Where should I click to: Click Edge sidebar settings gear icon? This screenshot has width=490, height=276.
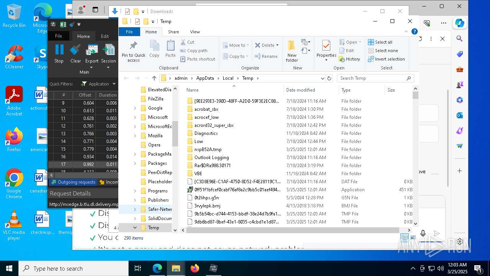(460, 242)
